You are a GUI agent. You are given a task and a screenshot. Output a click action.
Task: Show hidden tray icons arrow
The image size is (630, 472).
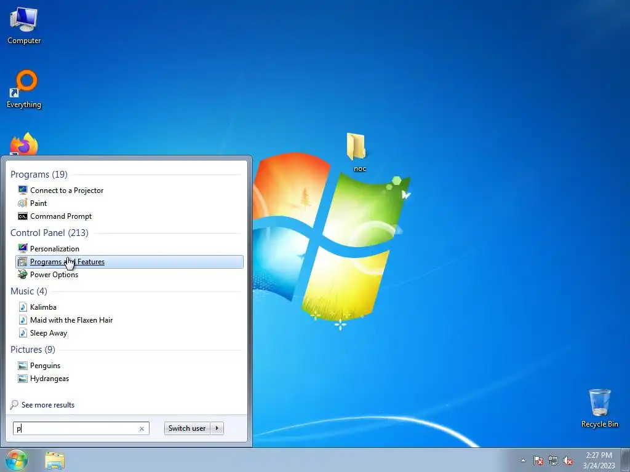(x=523, y=460)
